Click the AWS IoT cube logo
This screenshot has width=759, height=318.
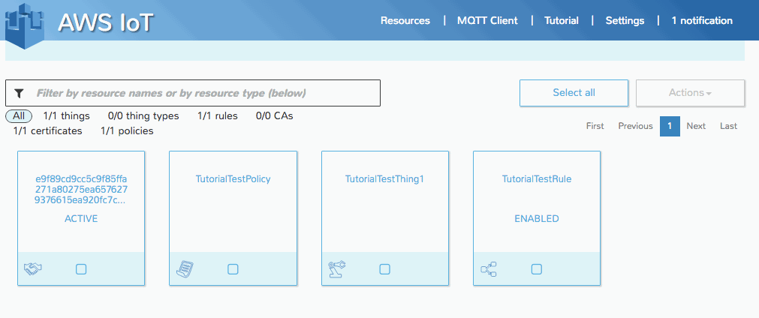tap(24, 28)
